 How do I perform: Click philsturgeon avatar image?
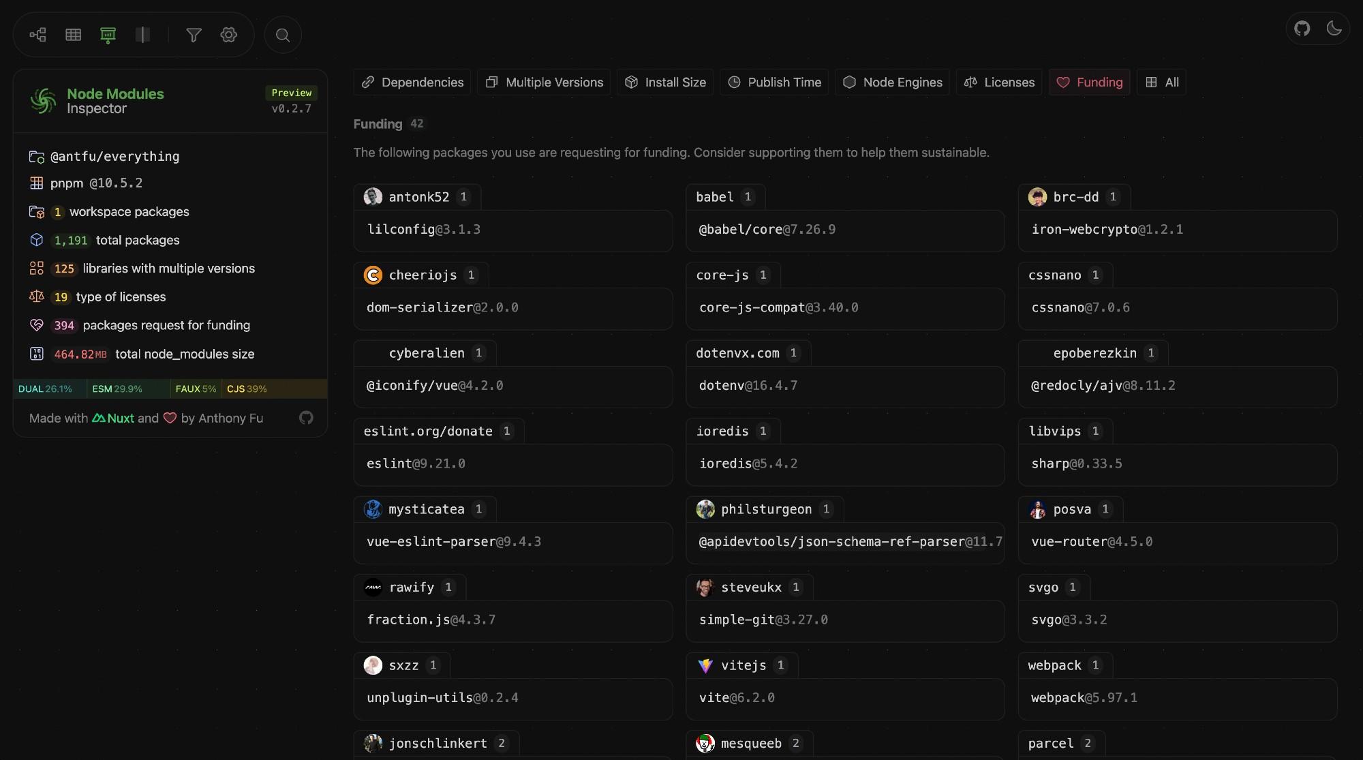pyautogui.click(x=705, y=509)
